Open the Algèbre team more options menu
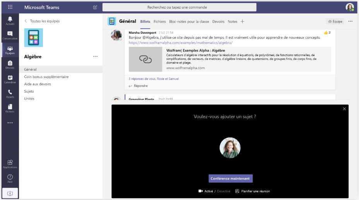Viewport: 359px width, 200px height. coord(95,56)
